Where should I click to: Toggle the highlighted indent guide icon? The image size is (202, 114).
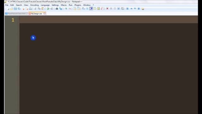pos(91,9)
